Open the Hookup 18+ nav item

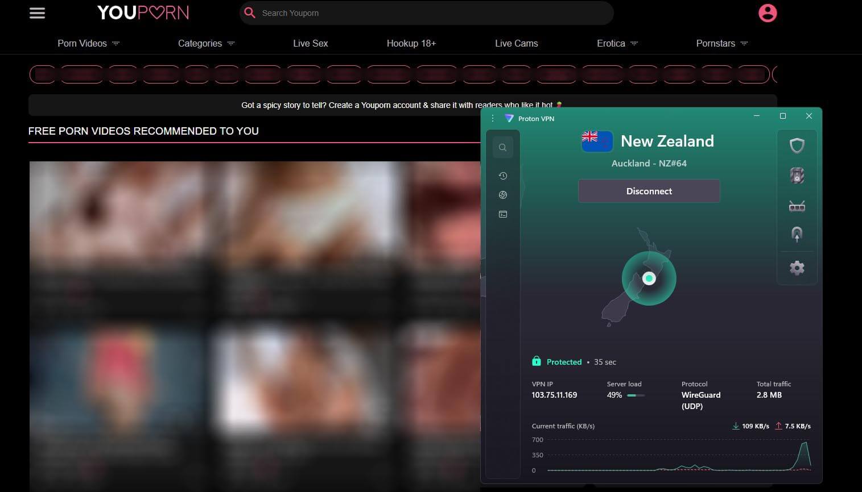tap(411, 43)
